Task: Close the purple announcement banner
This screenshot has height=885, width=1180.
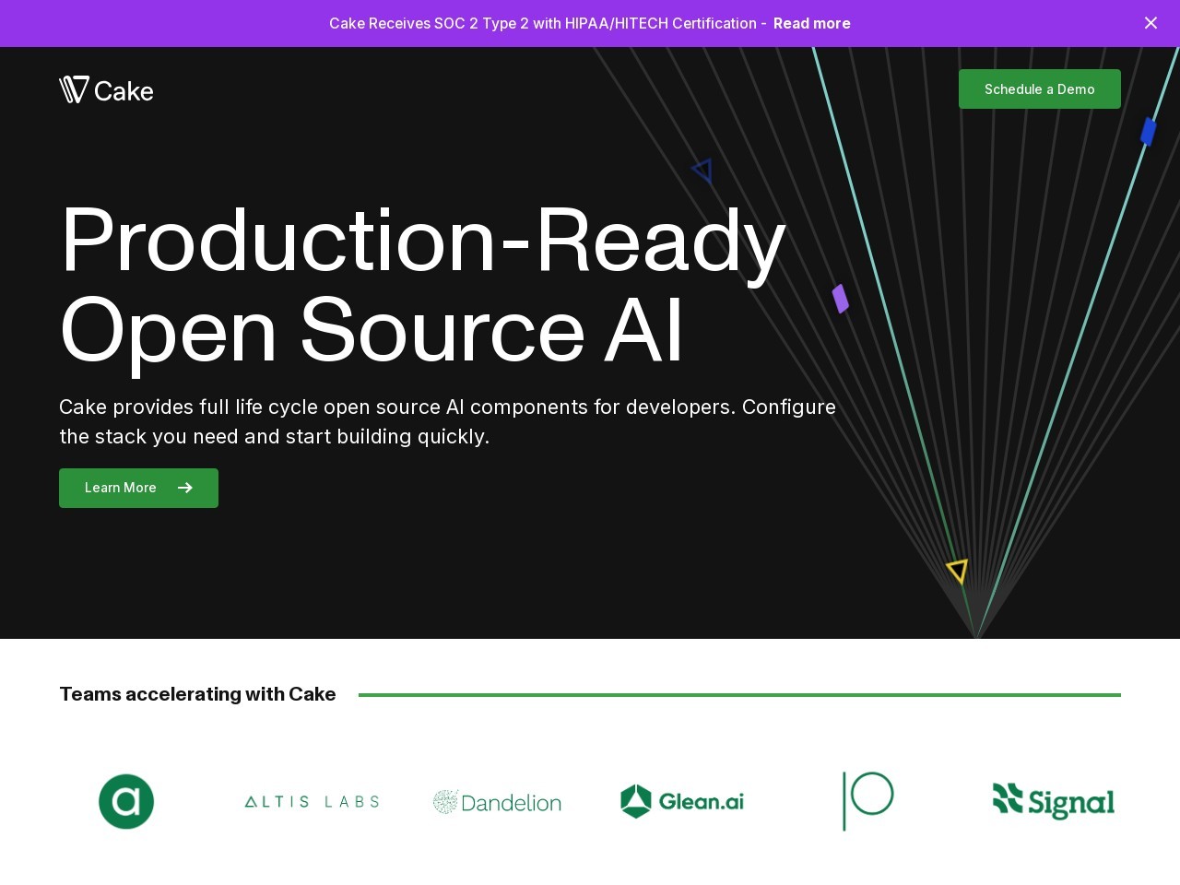Action: pos(1150,23)
